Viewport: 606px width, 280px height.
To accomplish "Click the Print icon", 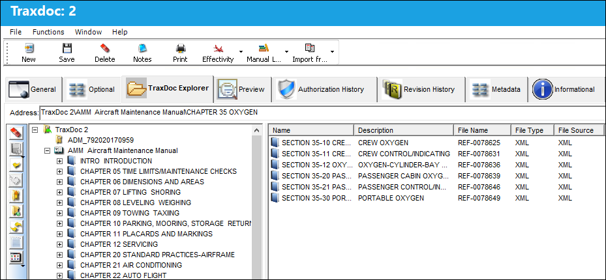I will click(x=180, y=48).
